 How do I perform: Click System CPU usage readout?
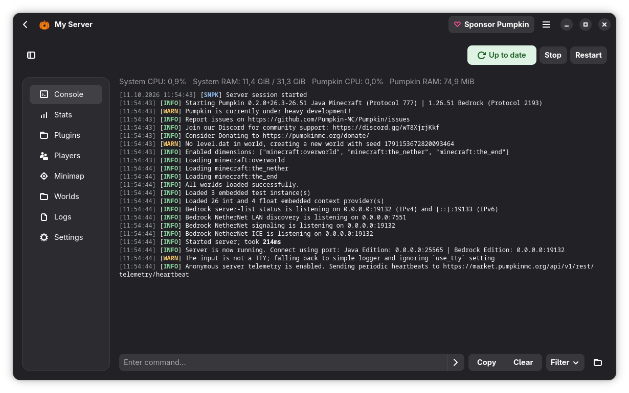tap(152, 82)
